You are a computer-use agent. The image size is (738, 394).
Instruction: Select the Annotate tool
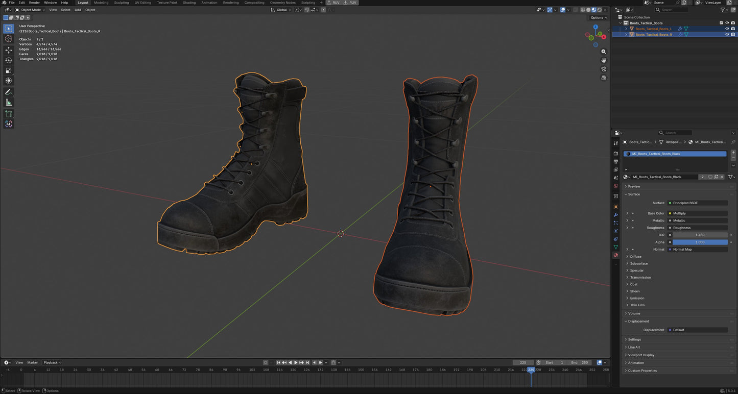pos(9,92)
